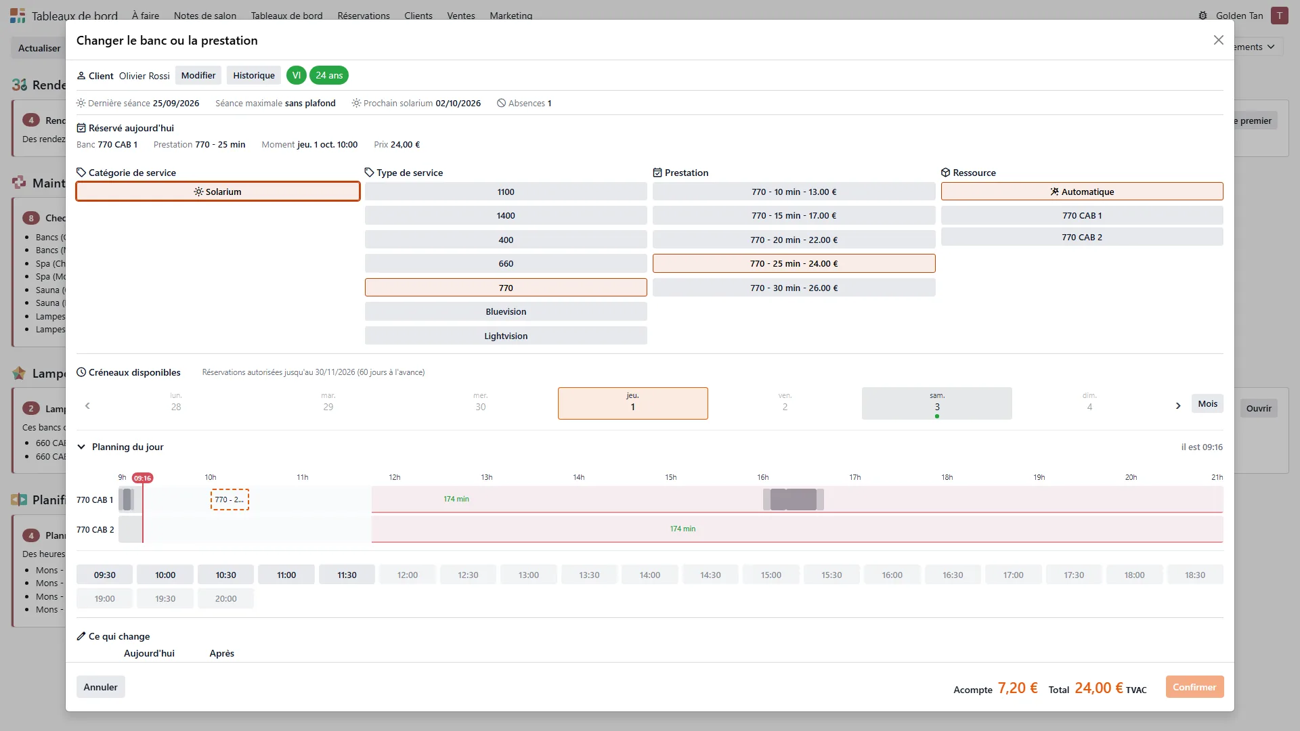
Task: Open client Historique
Action: [254, 75]
